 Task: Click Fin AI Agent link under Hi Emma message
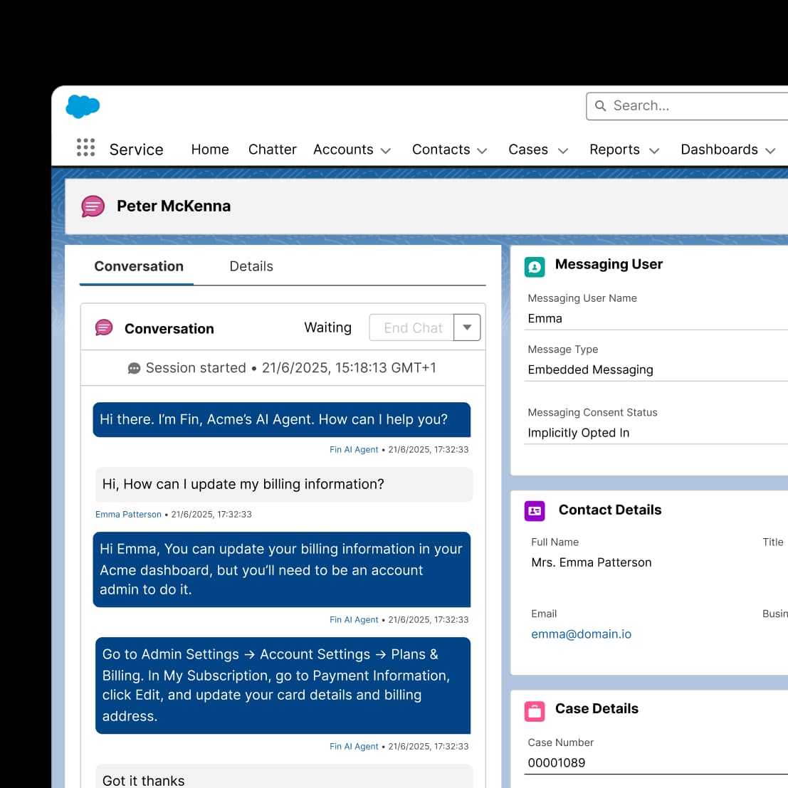[354, 620]
